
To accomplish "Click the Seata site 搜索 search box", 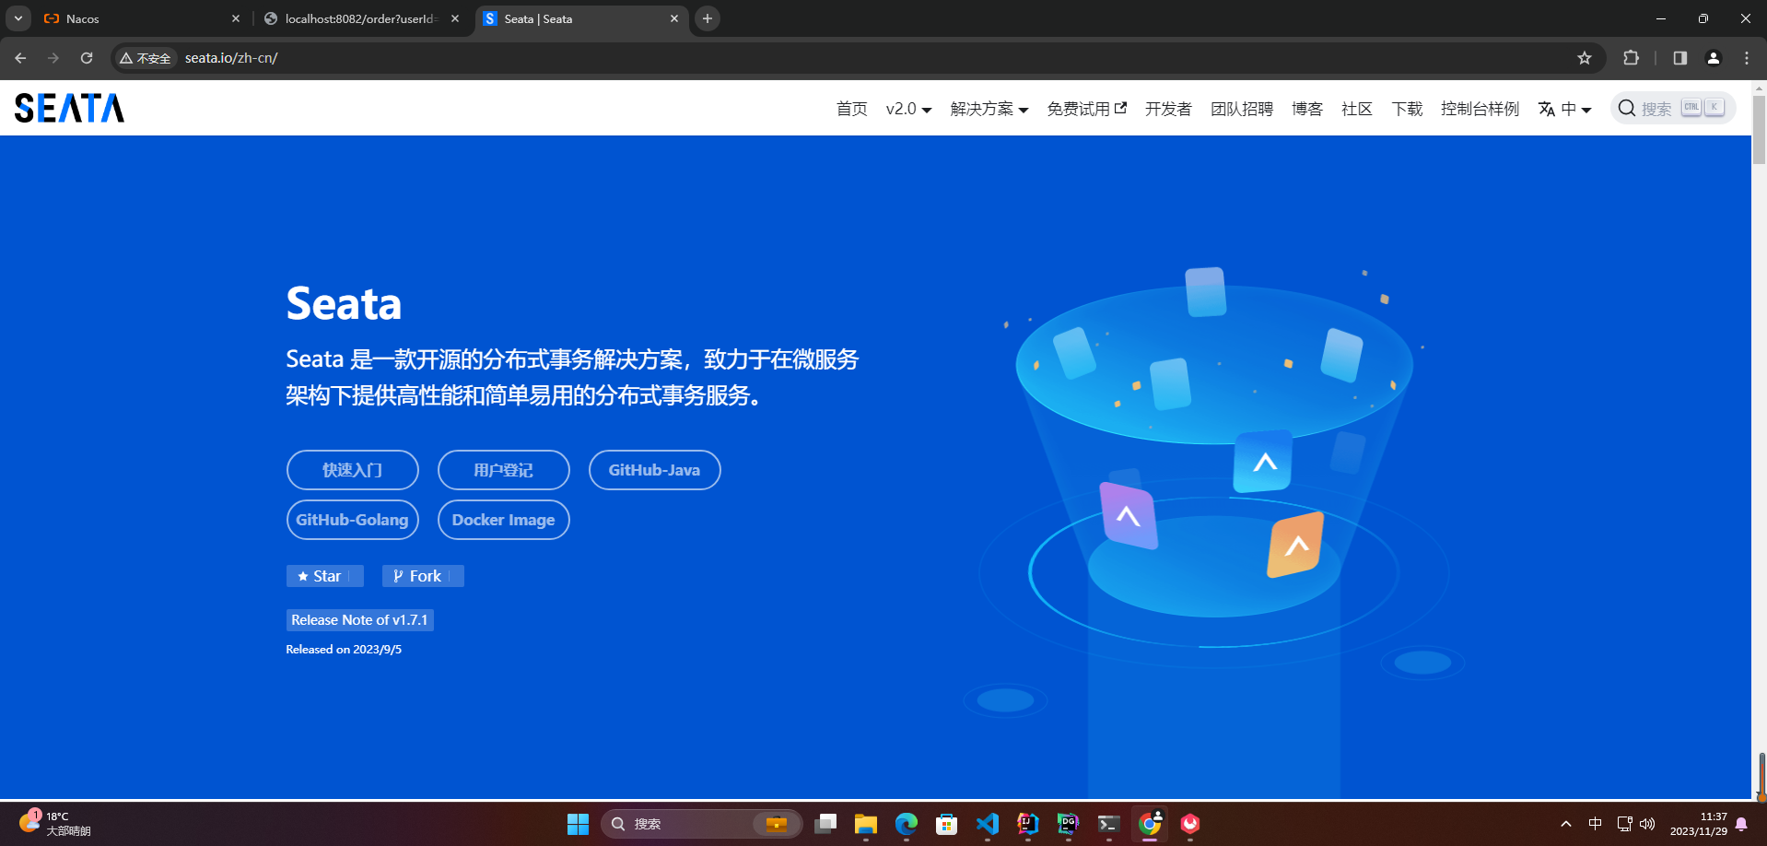I will 1673,108.
